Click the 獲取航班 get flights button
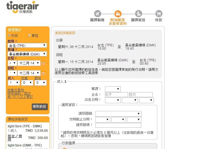The height and width of the screenshot is (149, 211). coord(40,107)
